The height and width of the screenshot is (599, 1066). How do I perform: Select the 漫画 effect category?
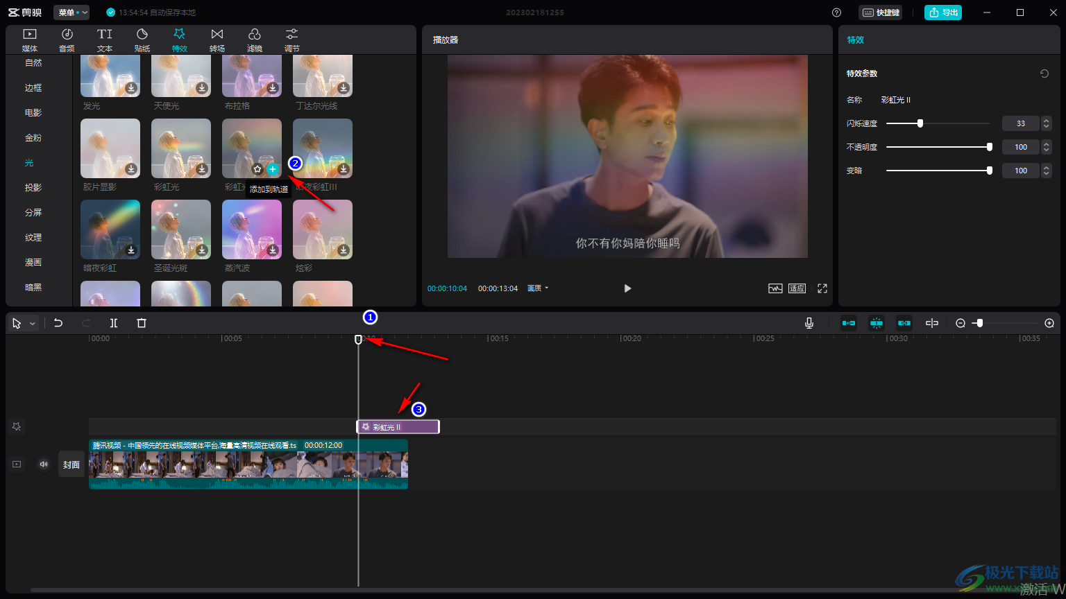(33, 263)
